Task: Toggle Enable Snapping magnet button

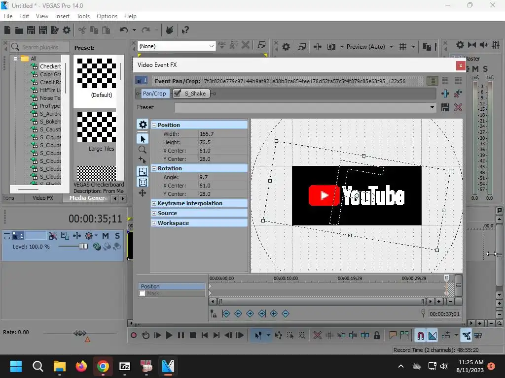Action: pos(420,336)
